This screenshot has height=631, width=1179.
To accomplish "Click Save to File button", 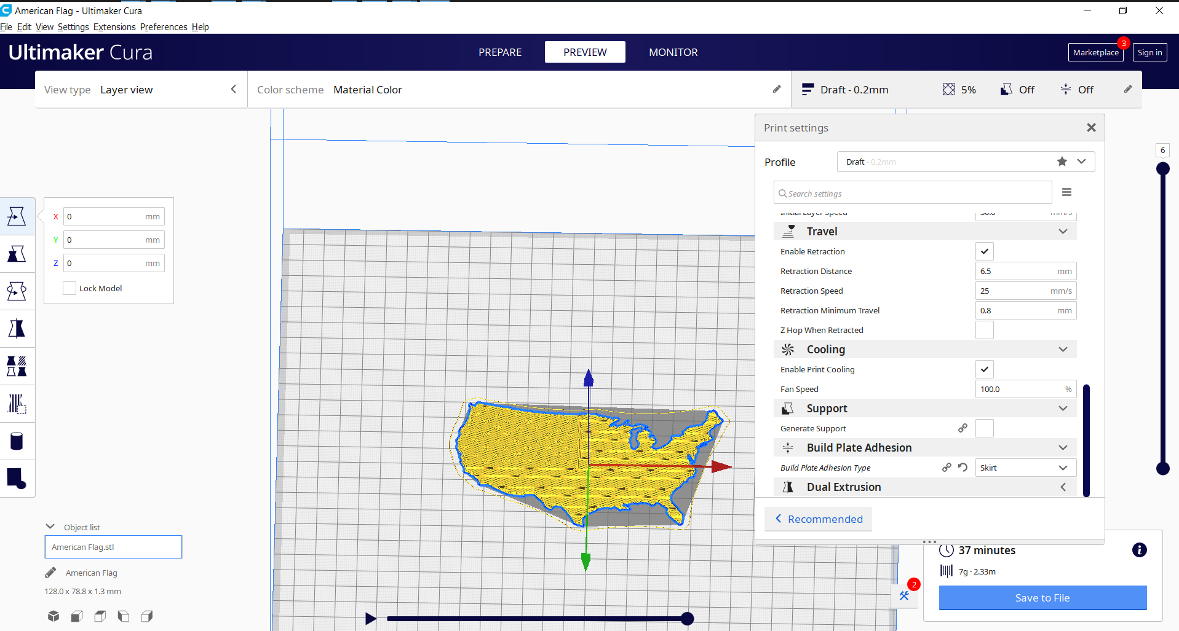I will point(1042,598).
